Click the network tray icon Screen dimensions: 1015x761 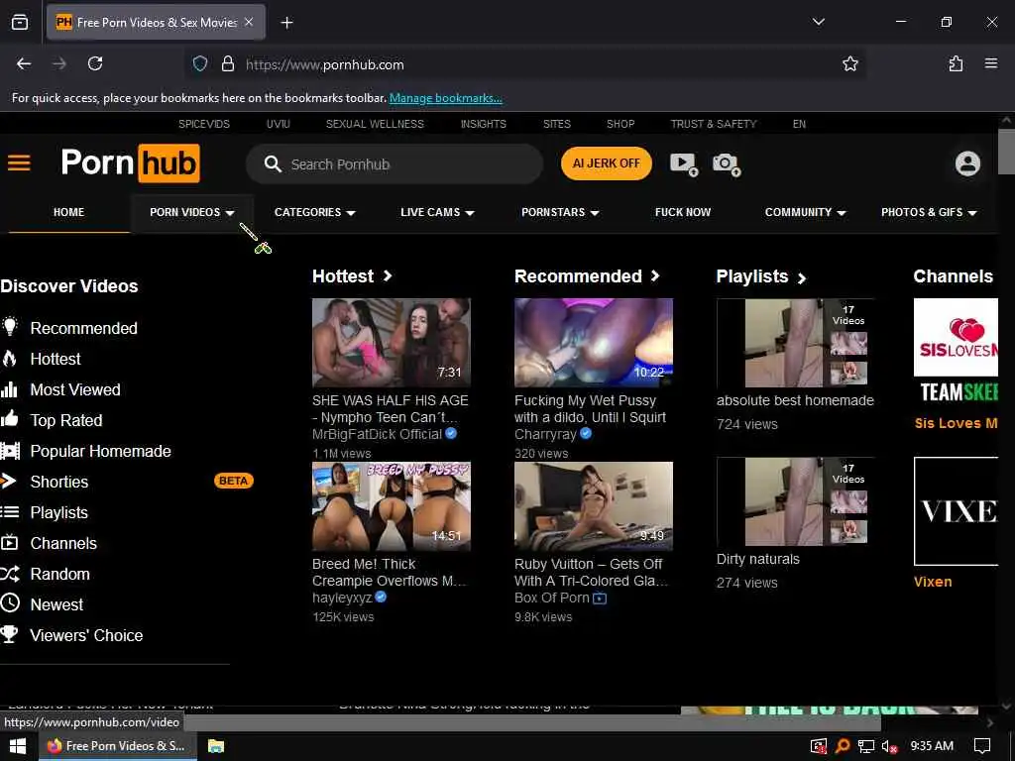[x=865, y=746]
